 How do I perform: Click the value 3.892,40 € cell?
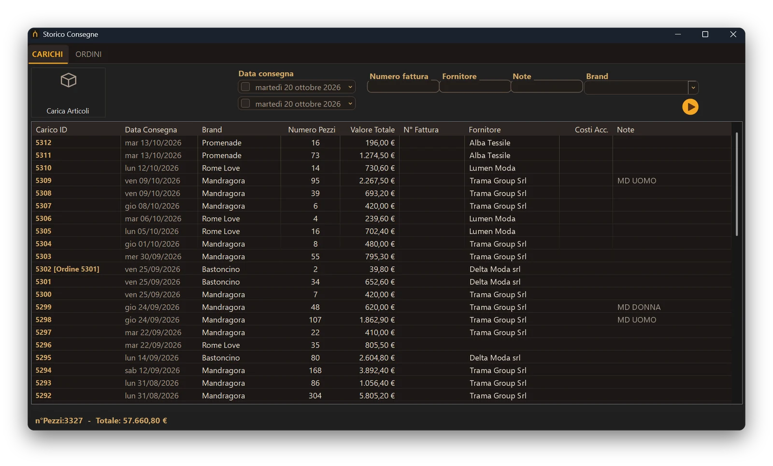[x=377, y=370]
